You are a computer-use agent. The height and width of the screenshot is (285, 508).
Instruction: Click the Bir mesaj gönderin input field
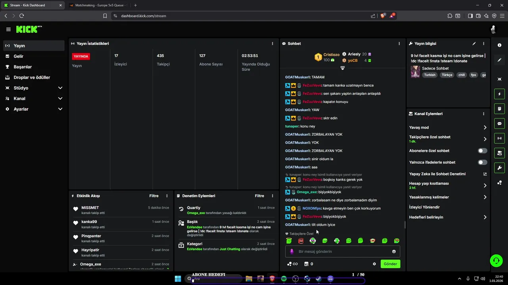point(343,251)
